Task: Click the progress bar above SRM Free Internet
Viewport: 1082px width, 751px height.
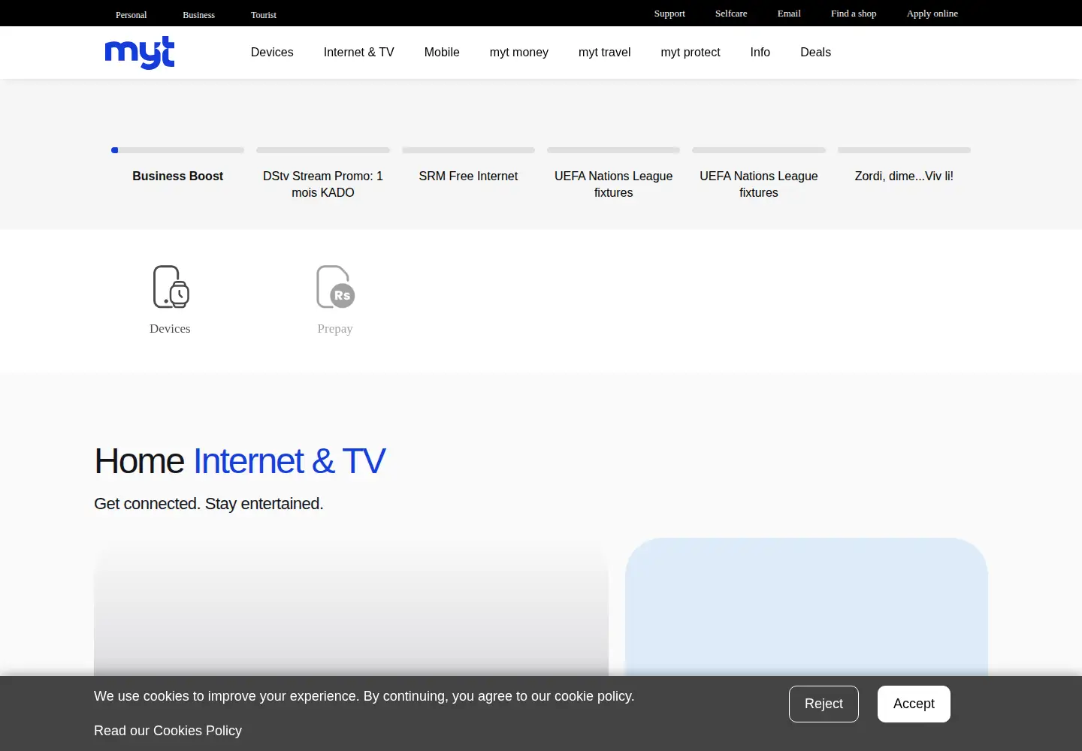Action: click(468, 150)
